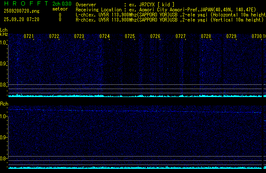Image resolution: width=266 pixels, height=173 pixels.
Task: Click the 0730 time marker
Action: click(257, 37)
